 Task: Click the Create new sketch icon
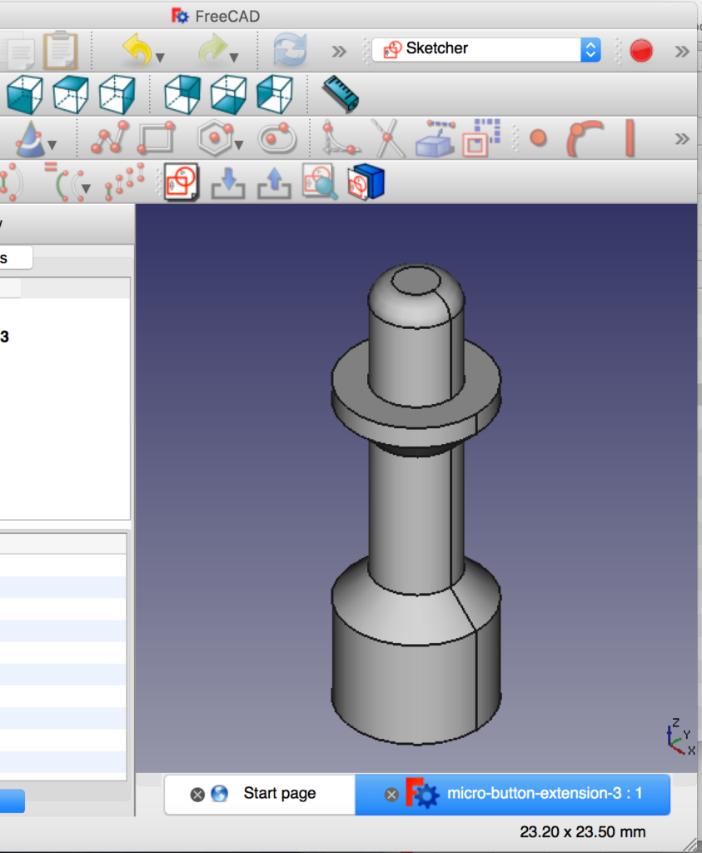point(181,182)
